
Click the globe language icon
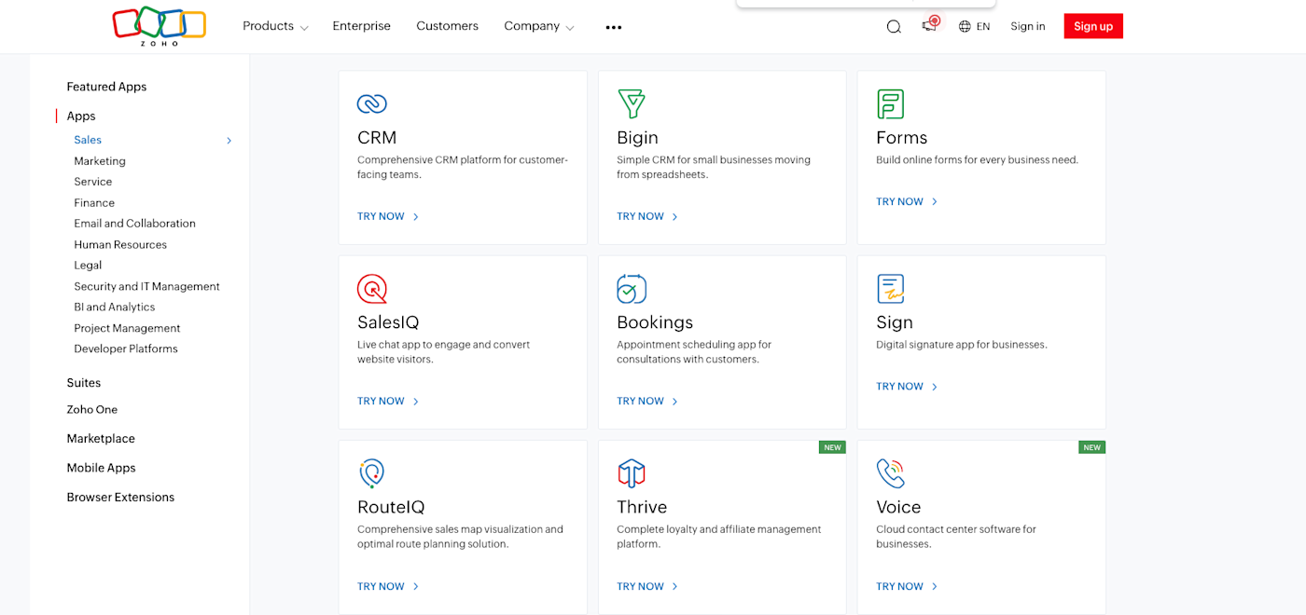click(x=965, y=27)
